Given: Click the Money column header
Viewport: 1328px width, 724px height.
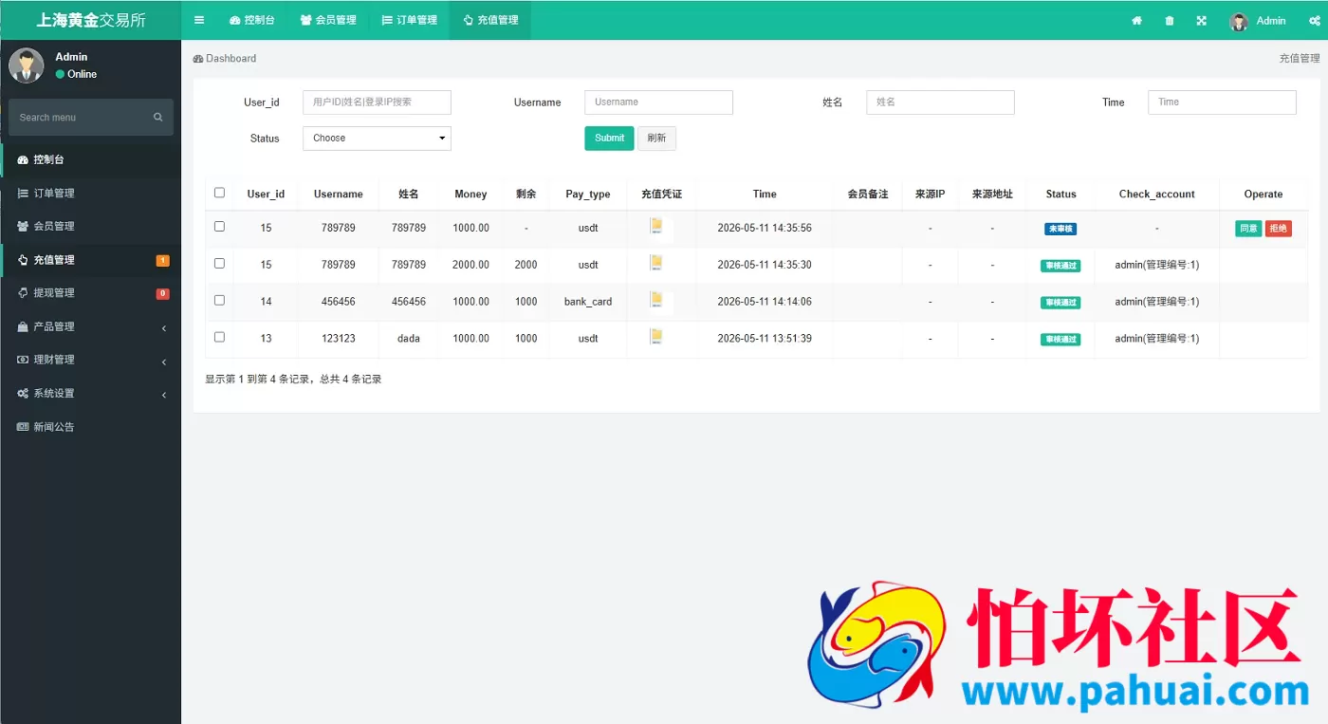Looking at the screenshot, I should point(470,195).
